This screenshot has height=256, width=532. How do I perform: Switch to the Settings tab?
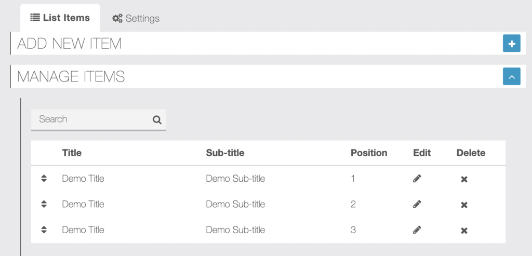click(136, 18)
